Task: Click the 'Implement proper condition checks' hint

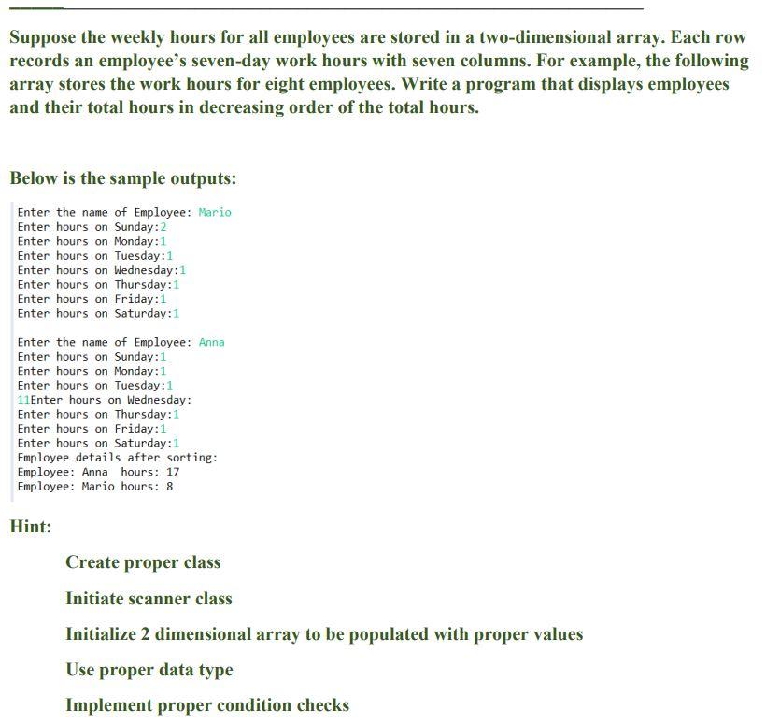Action: pyautogui.click(x=207, y=705)
